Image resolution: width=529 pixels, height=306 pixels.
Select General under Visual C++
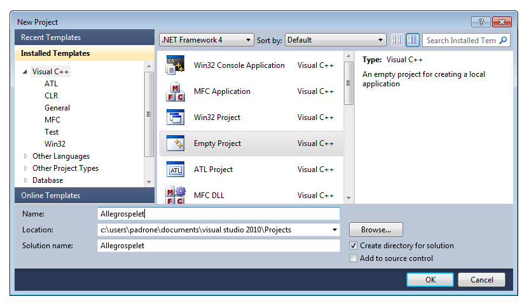[x=57, y=108]
